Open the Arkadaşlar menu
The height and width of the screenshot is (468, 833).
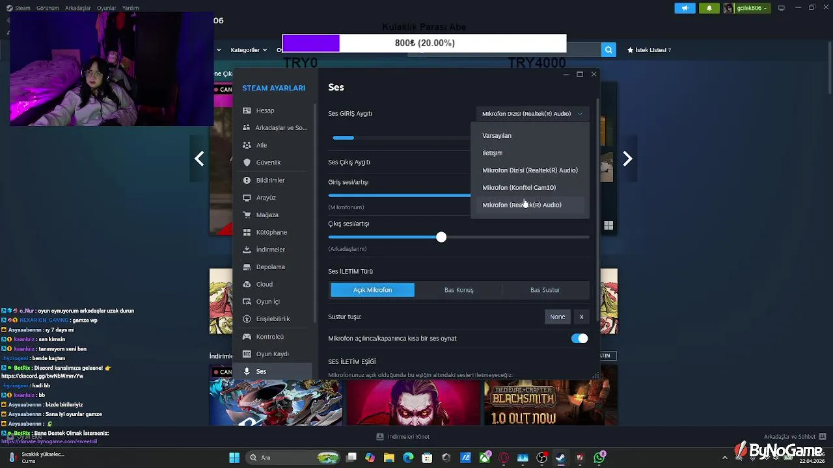[78, 8]
